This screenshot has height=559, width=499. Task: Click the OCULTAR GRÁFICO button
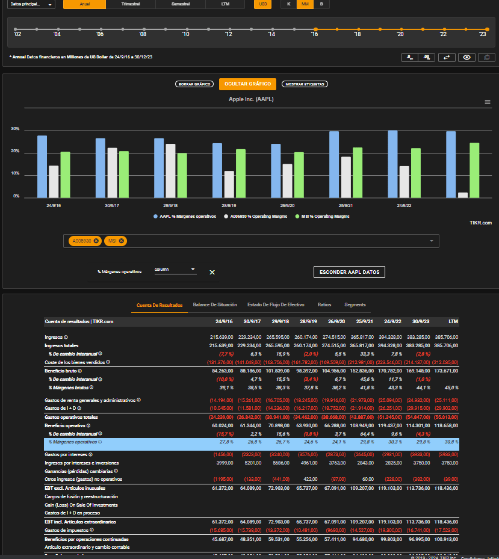247,84
